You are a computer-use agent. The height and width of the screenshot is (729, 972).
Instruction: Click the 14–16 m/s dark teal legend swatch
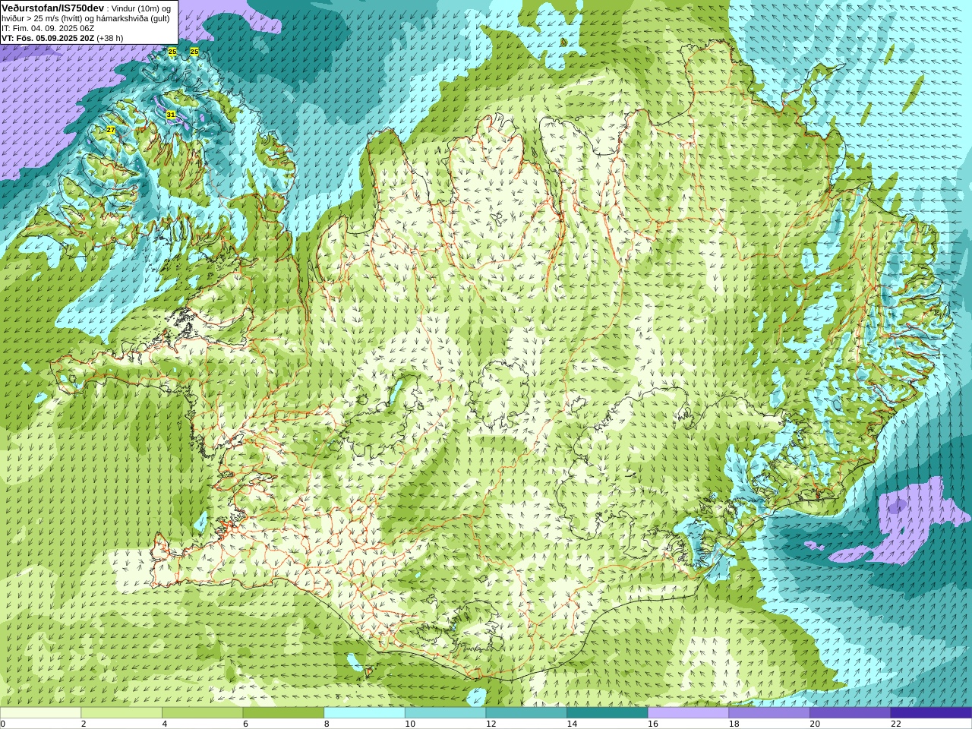coord(607,712)
